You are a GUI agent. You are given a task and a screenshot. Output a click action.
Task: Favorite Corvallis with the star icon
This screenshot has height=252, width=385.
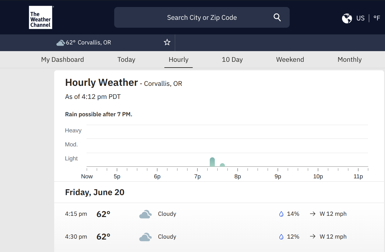coord(167,42)
